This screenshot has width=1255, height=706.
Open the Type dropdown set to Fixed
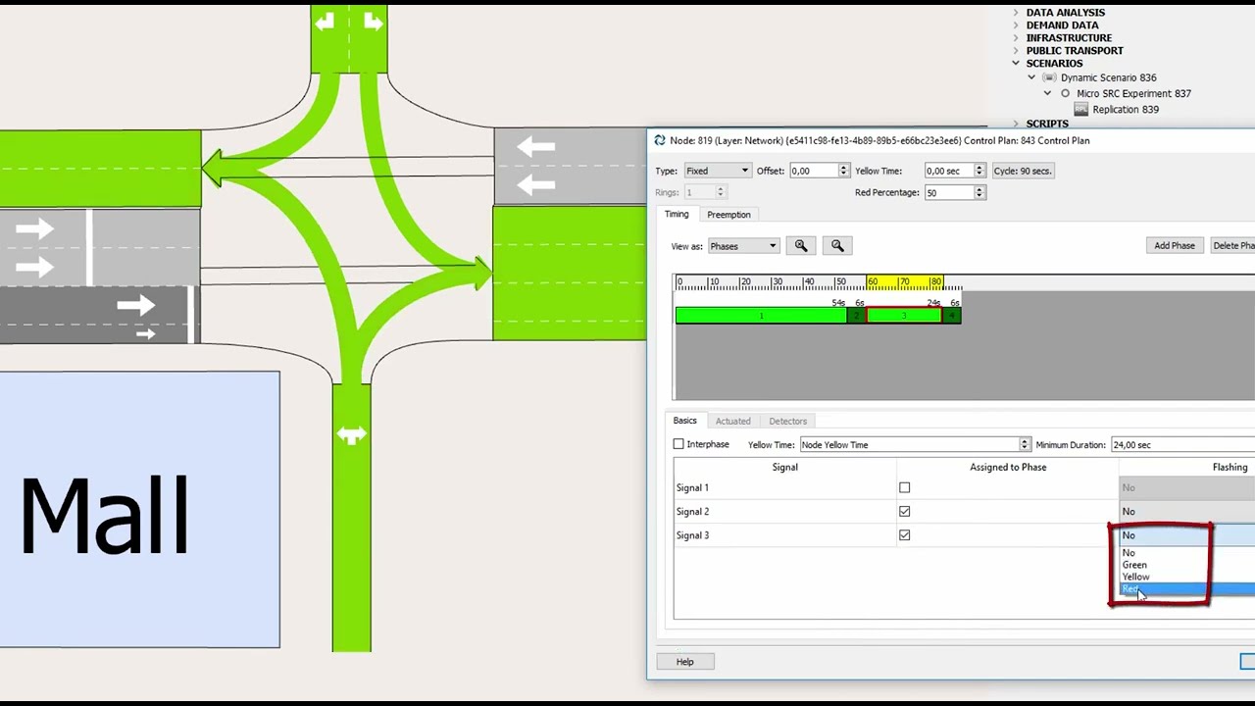point(717,171)
